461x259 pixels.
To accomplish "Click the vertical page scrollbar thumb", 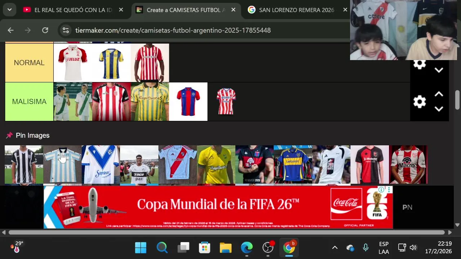I will click(x=457, y=100).
